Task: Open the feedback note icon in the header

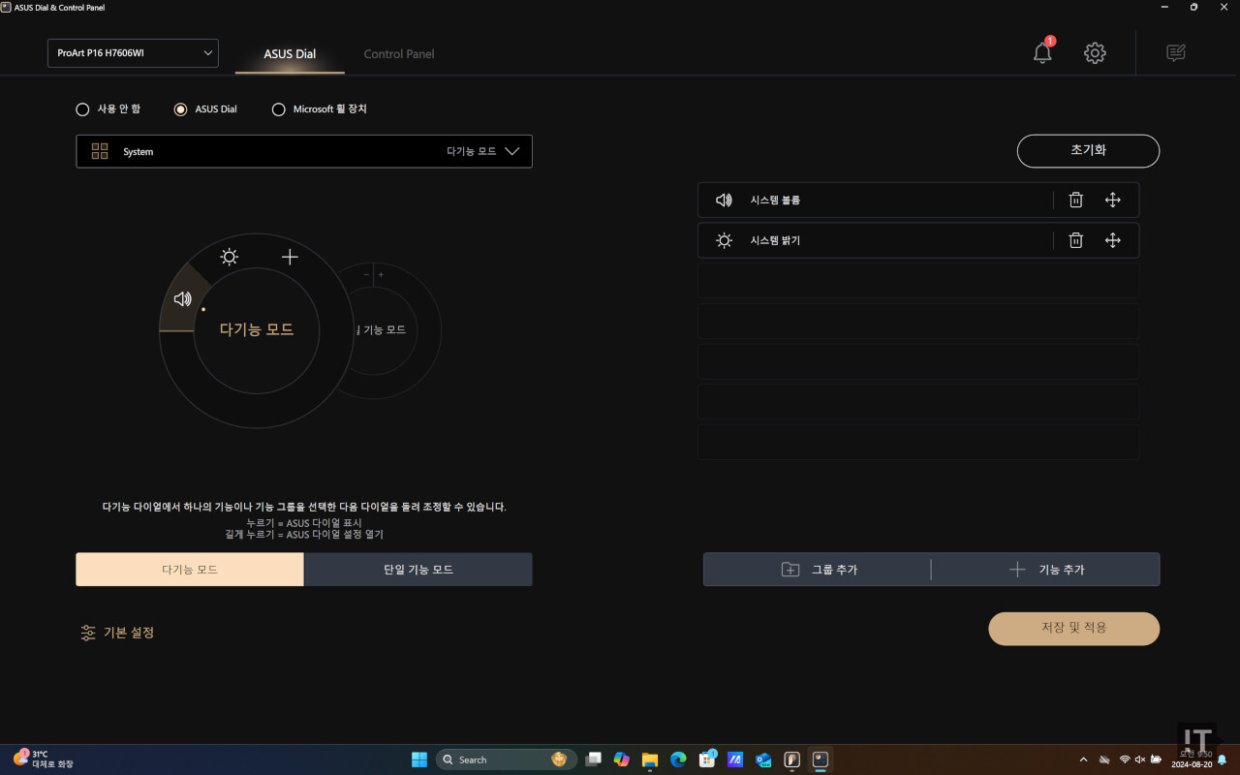Action: pos(1175,52)
